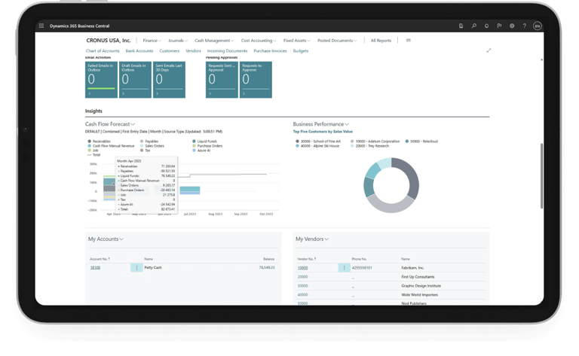The height and width of the screenshot is (356, 579).
Task: Open the EN user account avatar
Action: click(x=538, y=26)
